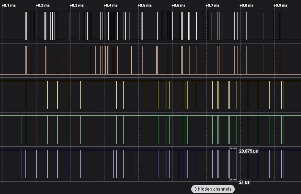
Task: Click the +0.6 ms time marker
Action: [178, 6]
